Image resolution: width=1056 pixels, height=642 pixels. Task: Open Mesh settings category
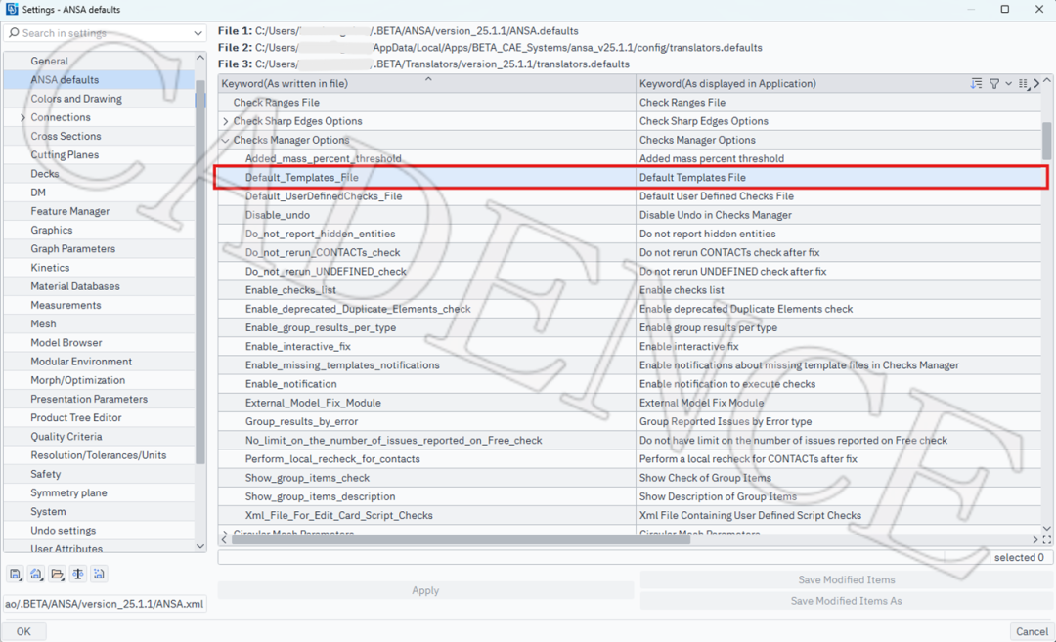pos(99,323)
